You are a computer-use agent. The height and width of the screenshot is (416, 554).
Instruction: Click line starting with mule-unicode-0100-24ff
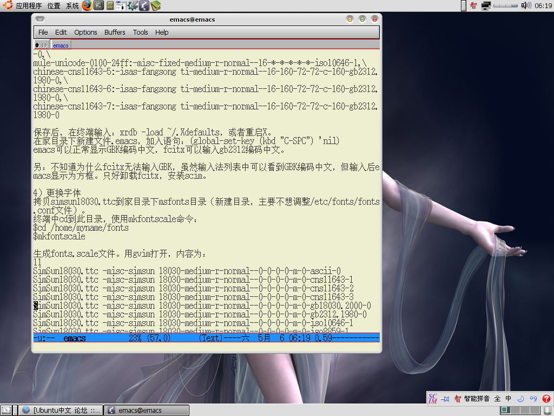tap(200, 63)
